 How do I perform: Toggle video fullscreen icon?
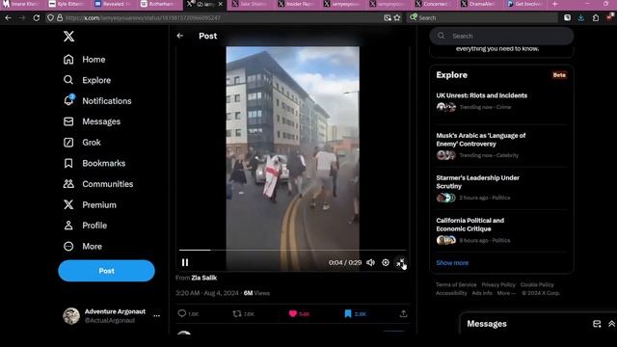point(400,262)
